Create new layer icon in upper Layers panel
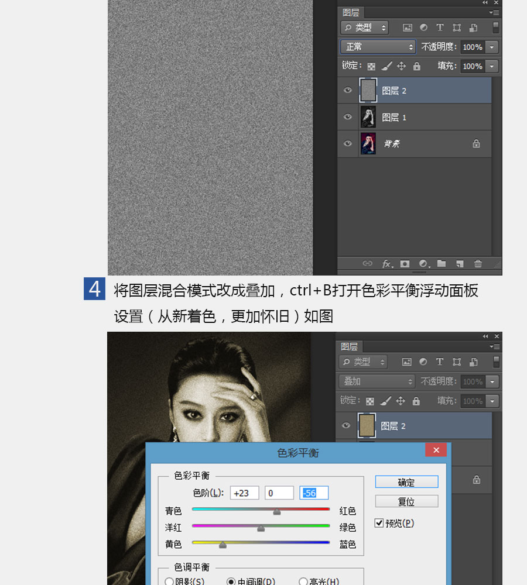Image resolution: width=527 pixels, height=585 pixels. 460,264
